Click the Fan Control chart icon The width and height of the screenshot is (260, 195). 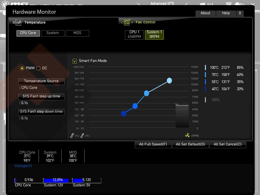(127, 22)
